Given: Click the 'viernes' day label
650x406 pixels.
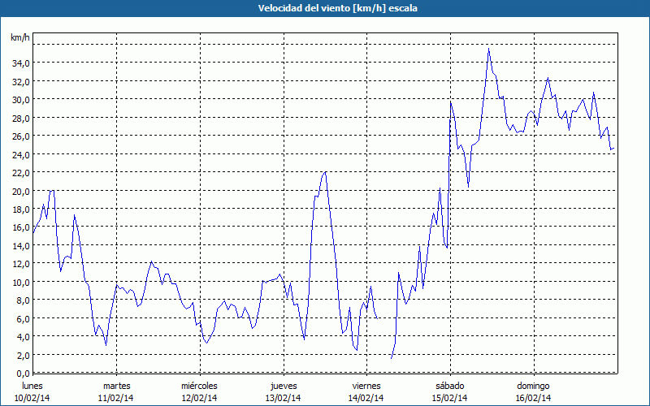Looking at the screenshot, I should pos(366,386).
